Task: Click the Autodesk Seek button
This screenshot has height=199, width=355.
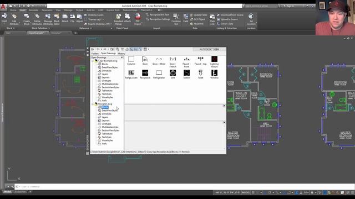Action: coord(210,49)
